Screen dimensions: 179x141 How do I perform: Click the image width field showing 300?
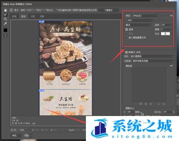tap(130, 112)
